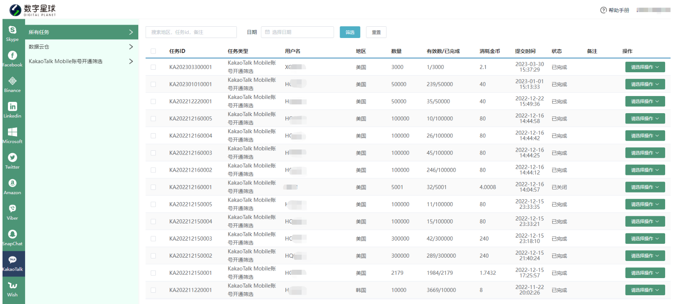The height and width of the screenshot is (304, 676).
Task: Click the 重置 reset button
Action: tap(376, 32)
